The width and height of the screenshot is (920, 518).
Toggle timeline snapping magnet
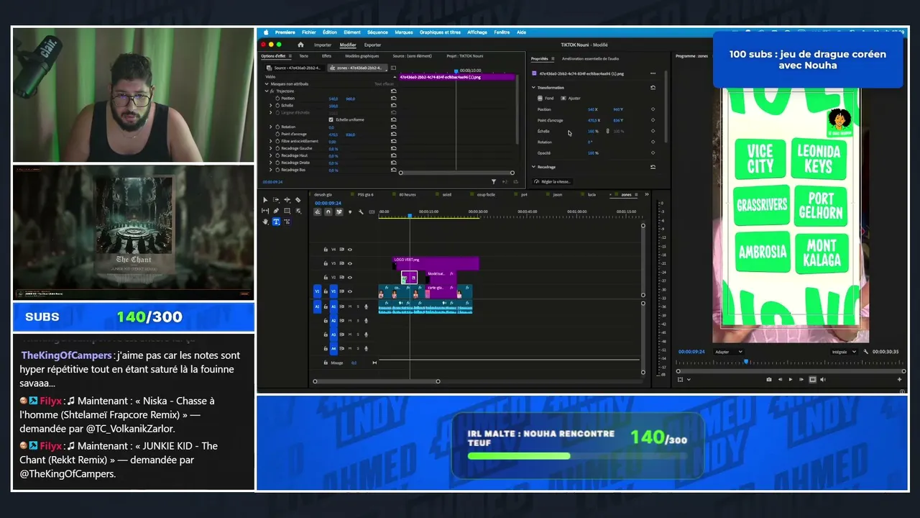click(328, 212)
